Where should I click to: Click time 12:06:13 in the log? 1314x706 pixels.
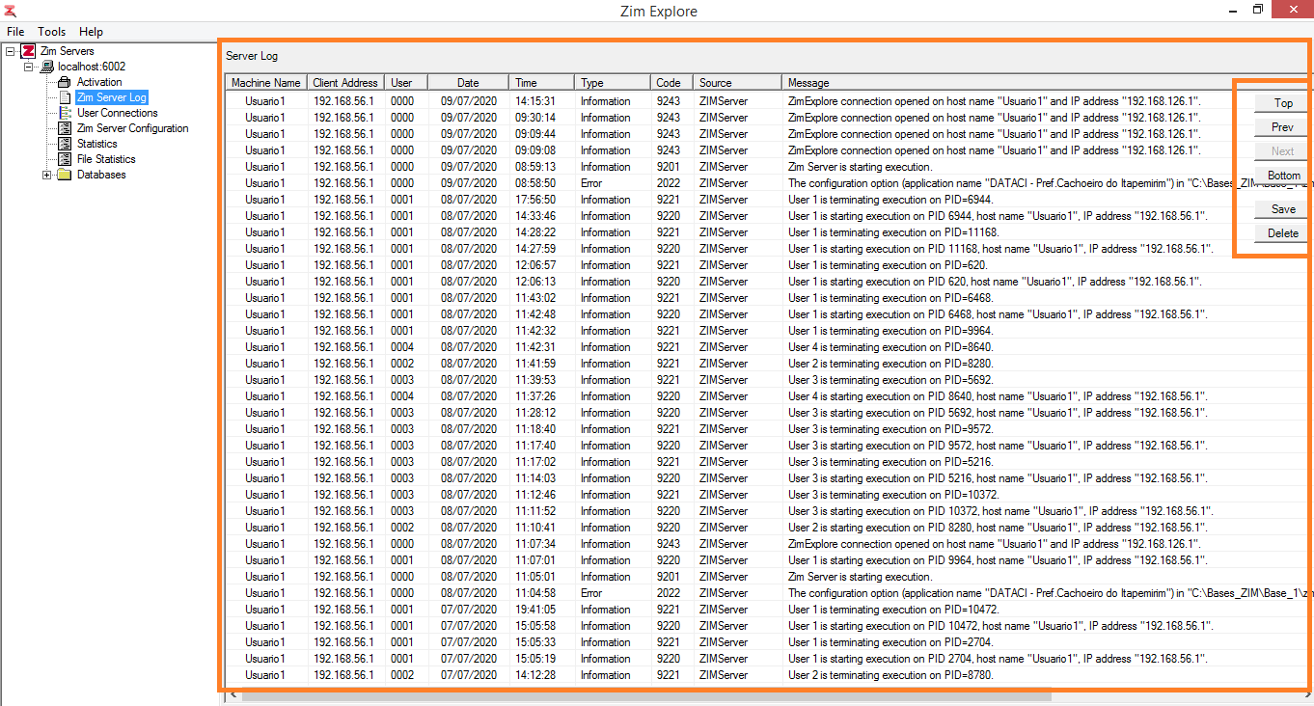coord(535,282)
